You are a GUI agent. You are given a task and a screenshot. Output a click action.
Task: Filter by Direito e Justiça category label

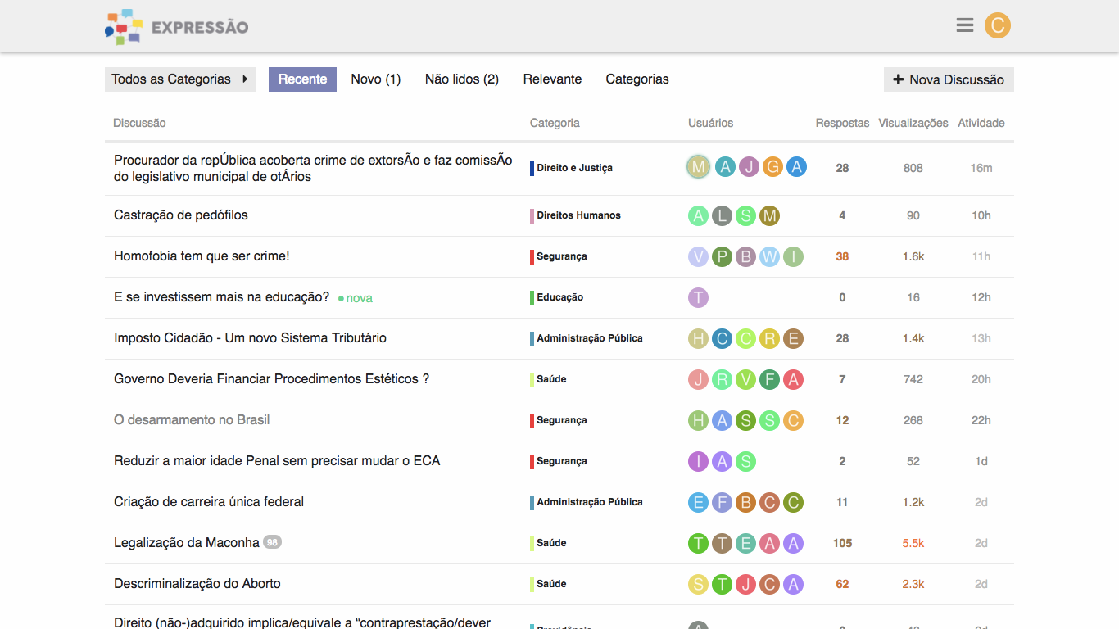(574, 168)
